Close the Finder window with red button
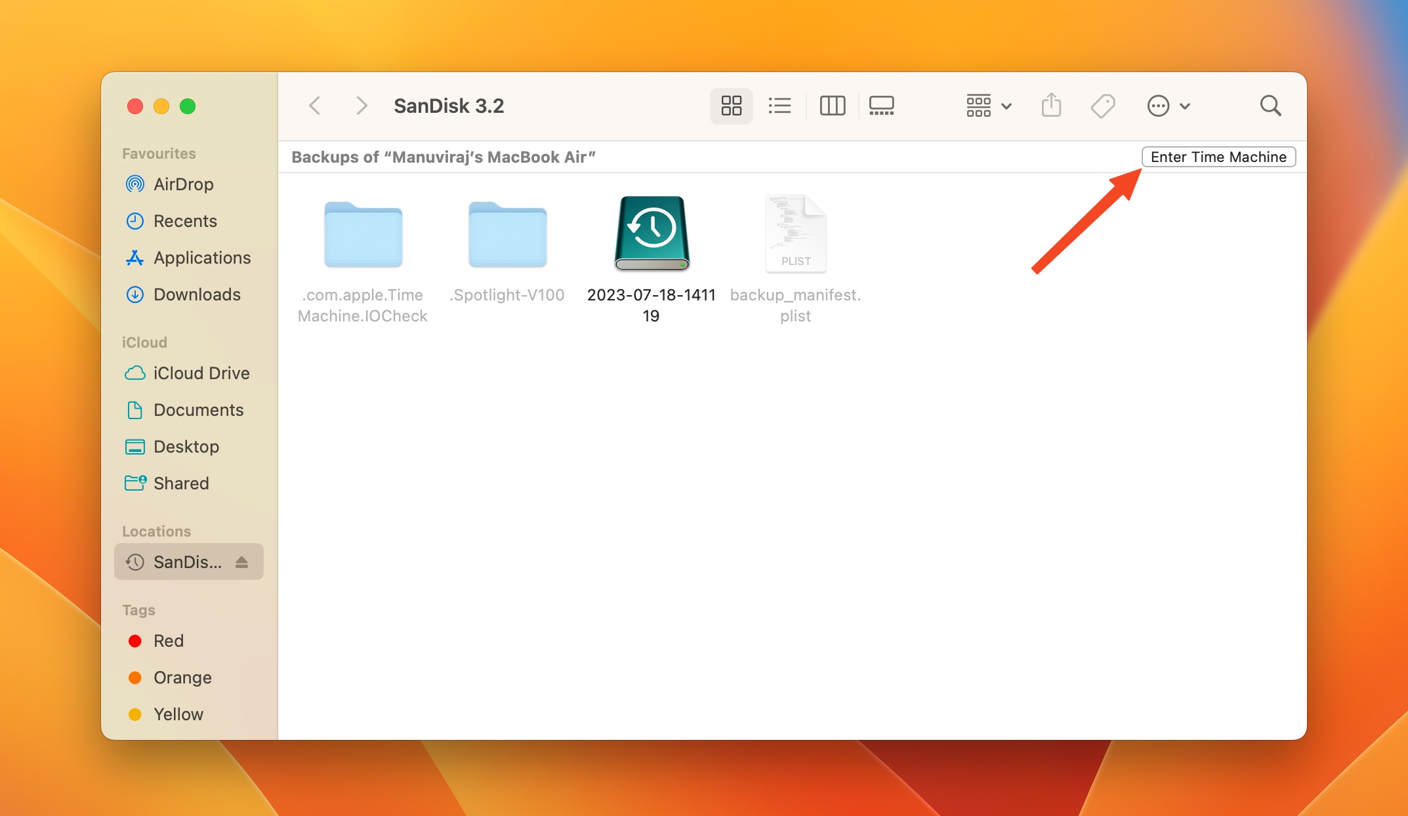The height and width of the screenshot is (816, 1408). 135,106
